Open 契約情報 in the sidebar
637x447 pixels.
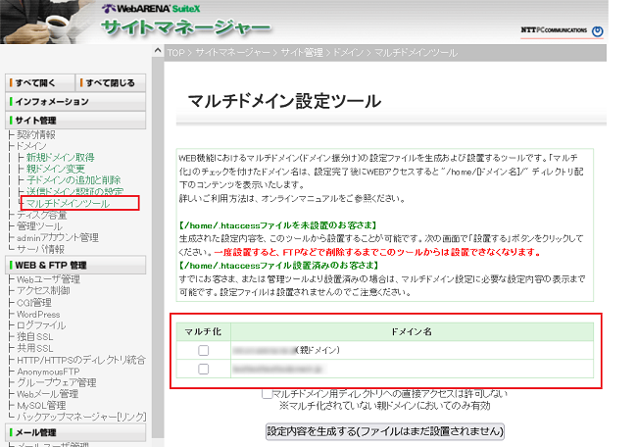35,134
